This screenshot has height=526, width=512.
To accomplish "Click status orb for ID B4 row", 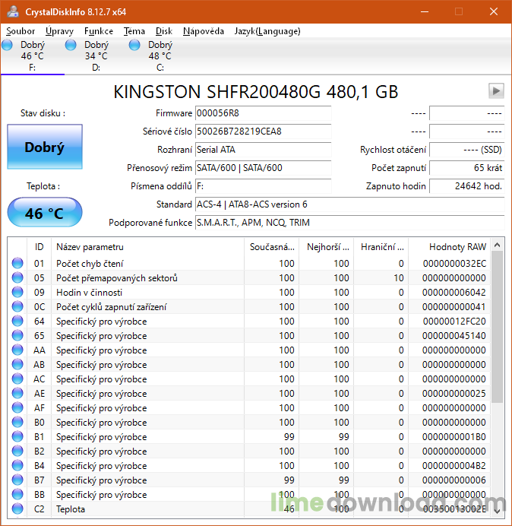I will (x=17, y=466).
